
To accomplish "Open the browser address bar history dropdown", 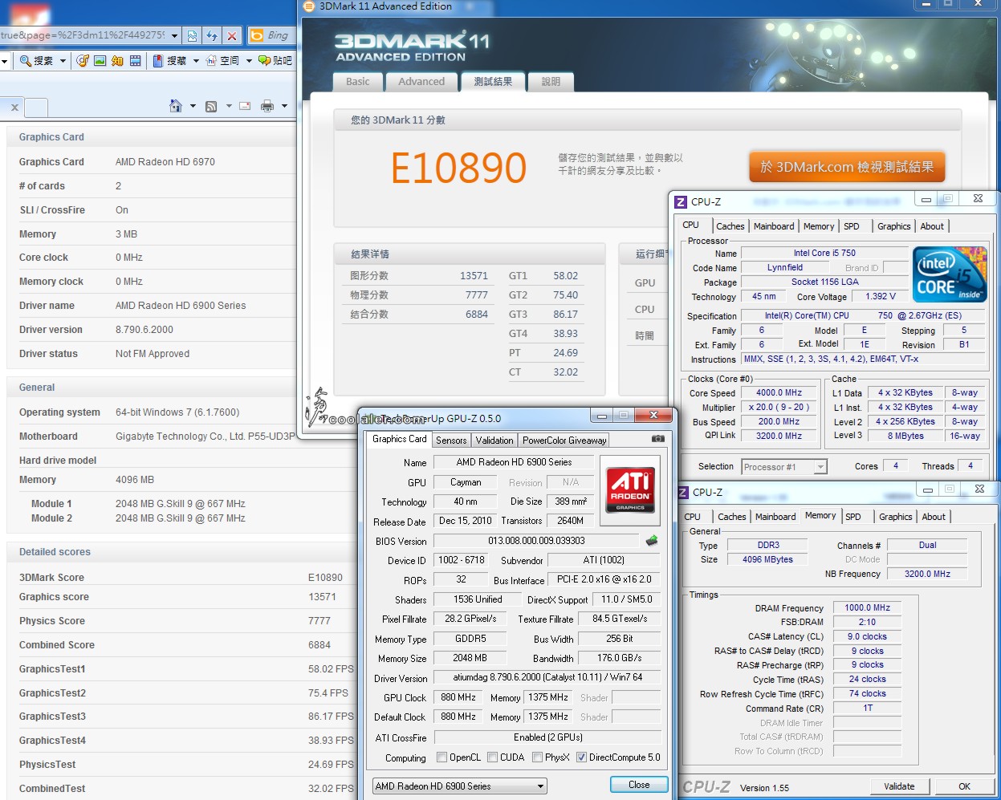I will click(174, 35).
